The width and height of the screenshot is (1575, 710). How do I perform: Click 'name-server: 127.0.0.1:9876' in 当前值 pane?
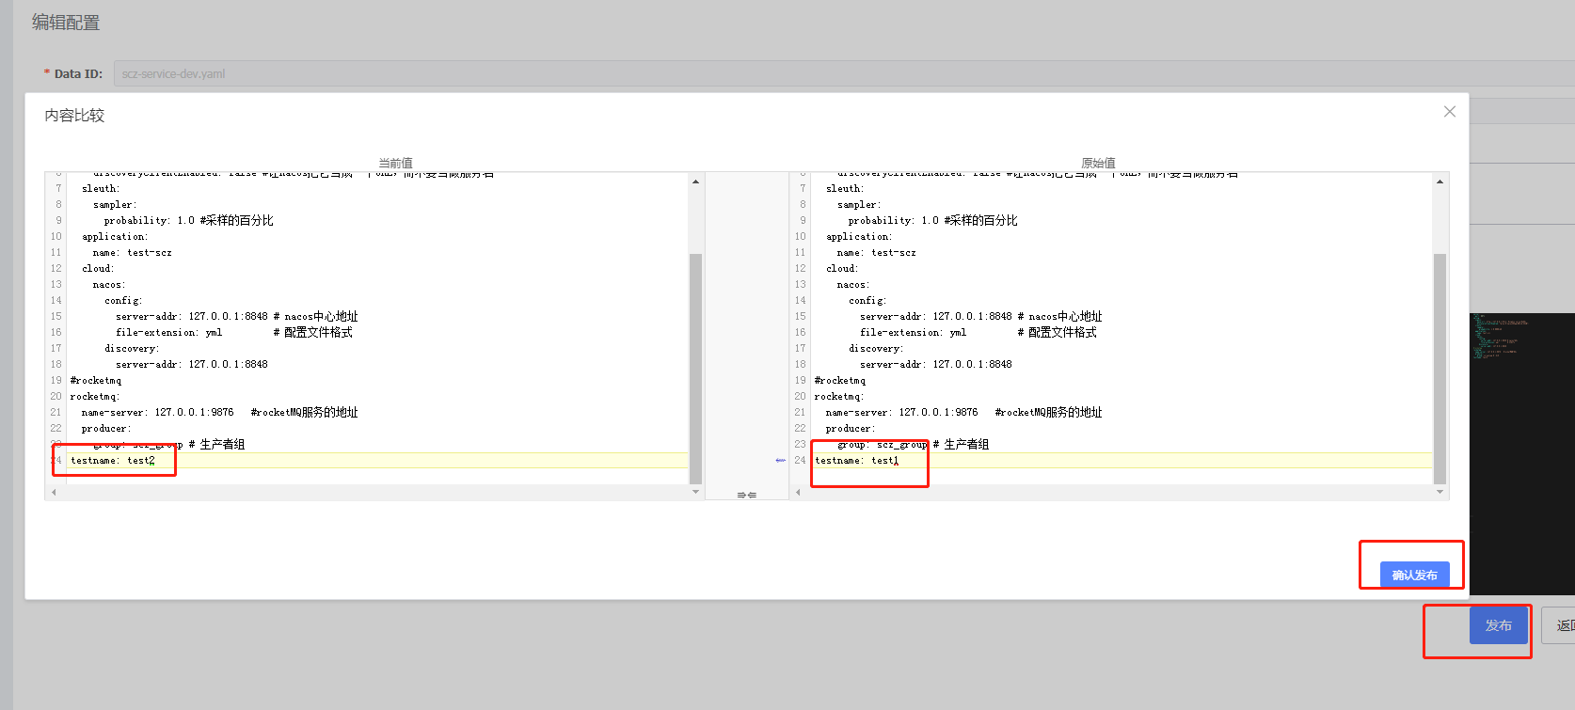point(157,412)
